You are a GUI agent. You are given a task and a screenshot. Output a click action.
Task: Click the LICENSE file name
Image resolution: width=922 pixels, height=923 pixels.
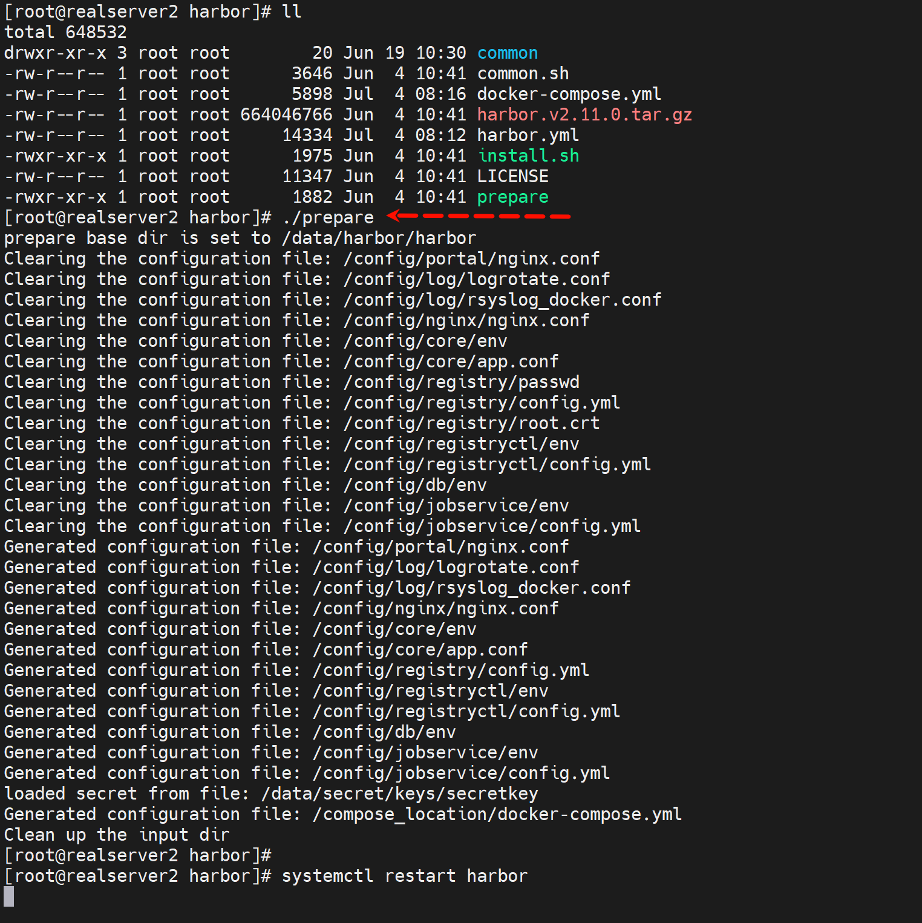point(512,177)
